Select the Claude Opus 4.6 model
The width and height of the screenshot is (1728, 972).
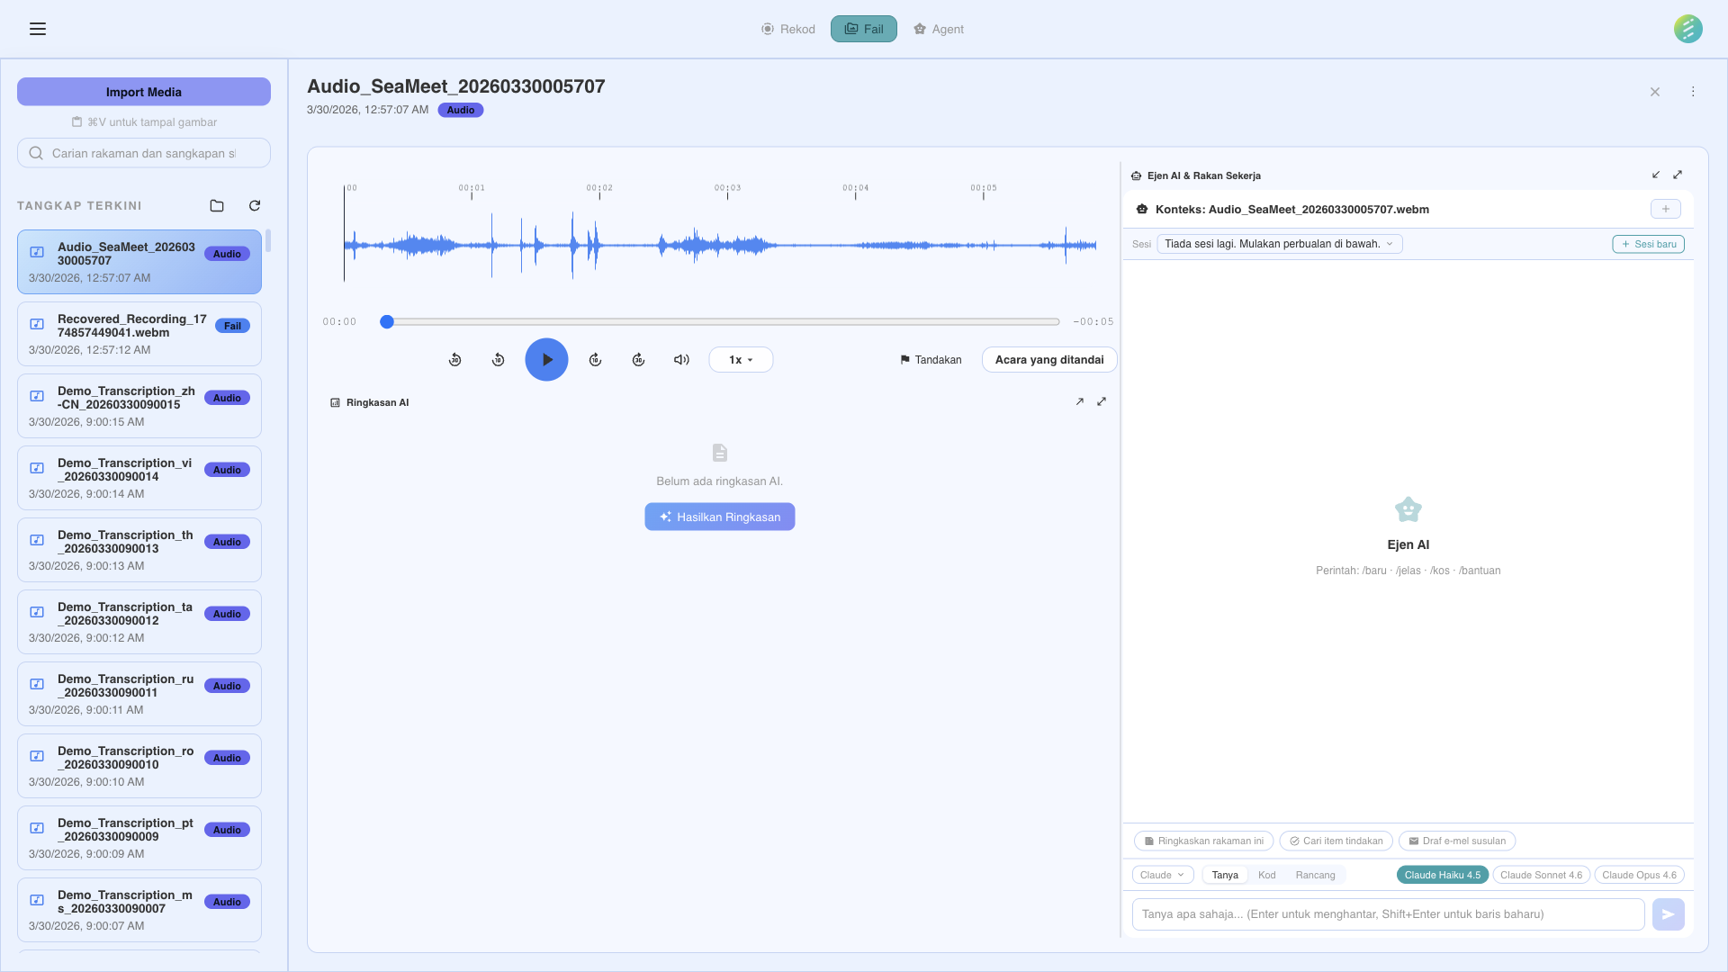tap(1639, 875)
